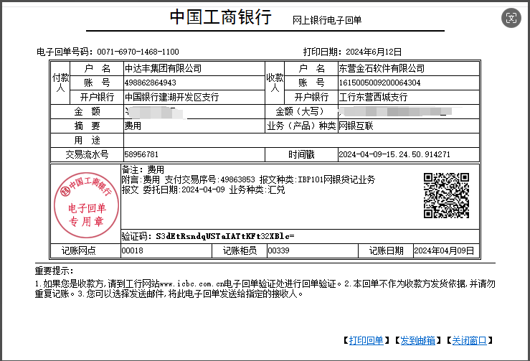Click payer account 498862864943
This screenshot has height=361, width=530.
tap(151, 83)
